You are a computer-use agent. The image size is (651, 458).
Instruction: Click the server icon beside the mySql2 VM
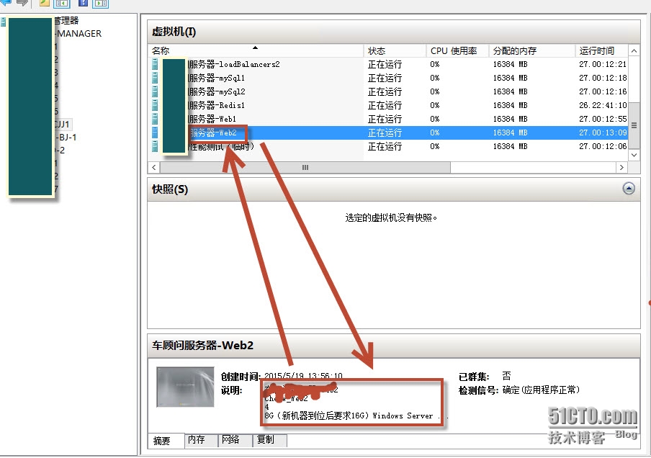tap(155, 91)
